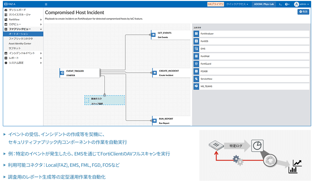This screenshot has height=188, width=314.
Task: Open ダッシュボード in the sidebar
Action: 23,10
